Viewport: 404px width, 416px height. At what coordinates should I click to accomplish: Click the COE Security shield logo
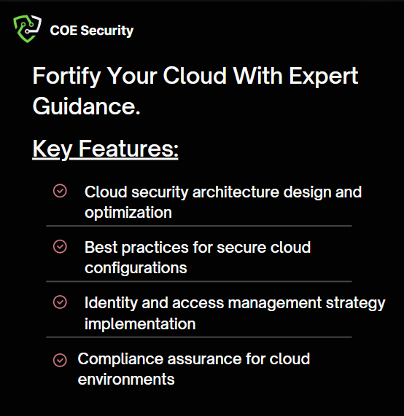pyautogui.click(x=28, y=28)
